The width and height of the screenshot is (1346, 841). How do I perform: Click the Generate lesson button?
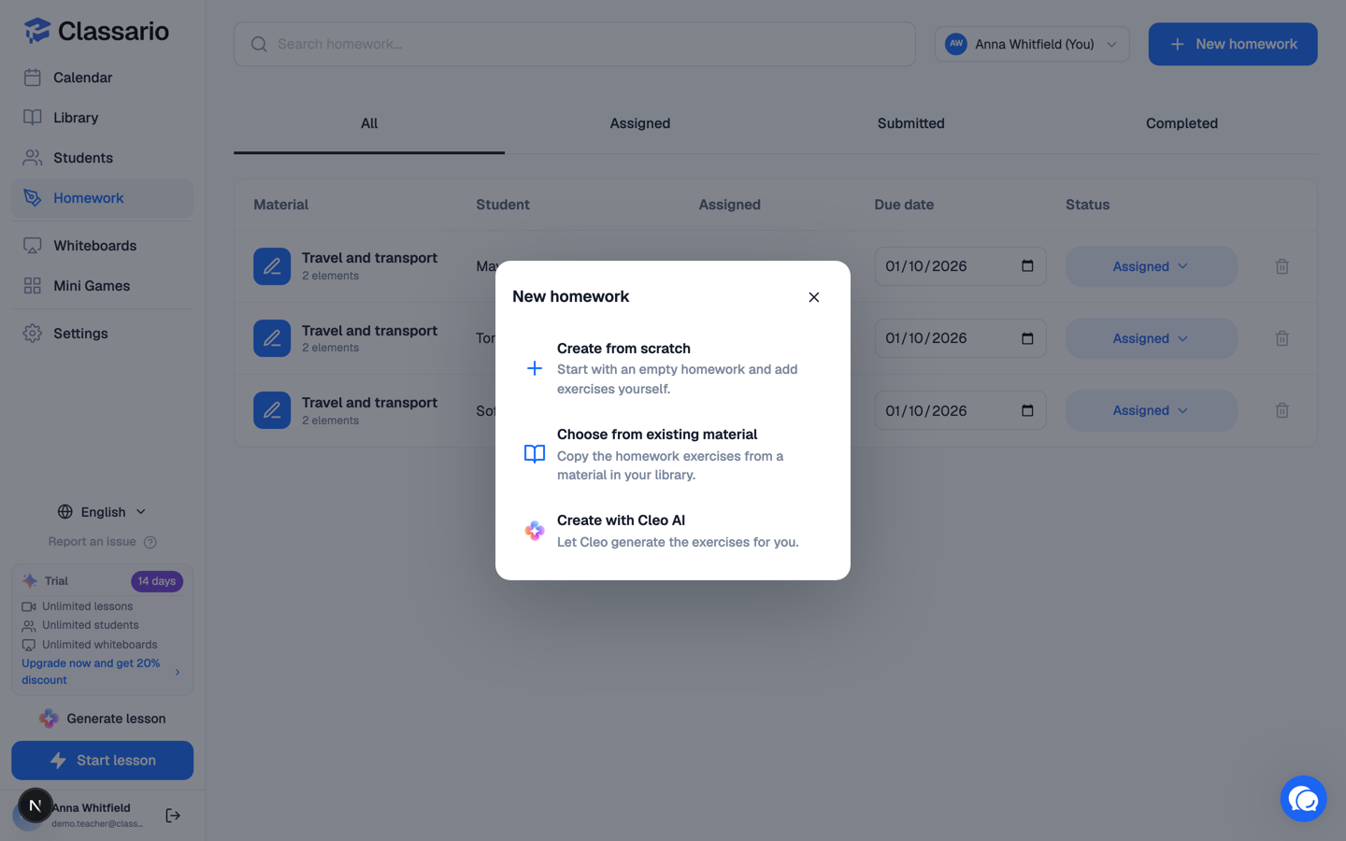click(102, 719)
